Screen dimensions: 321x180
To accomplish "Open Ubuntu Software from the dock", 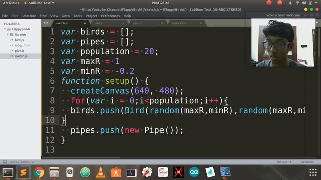I will 116,172.
